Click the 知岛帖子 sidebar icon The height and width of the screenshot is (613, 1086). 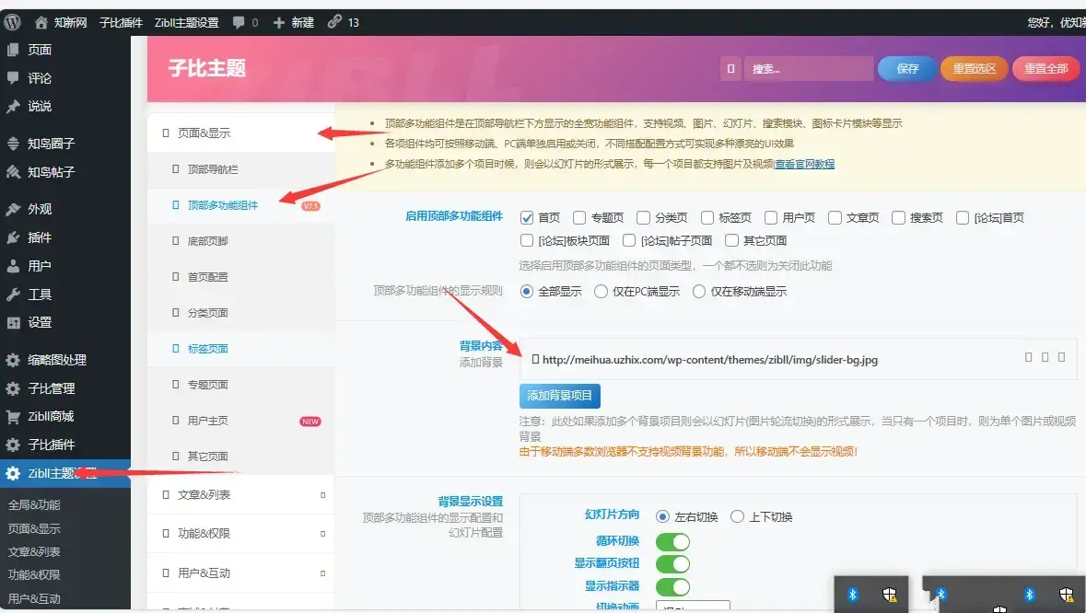point(13,172)
